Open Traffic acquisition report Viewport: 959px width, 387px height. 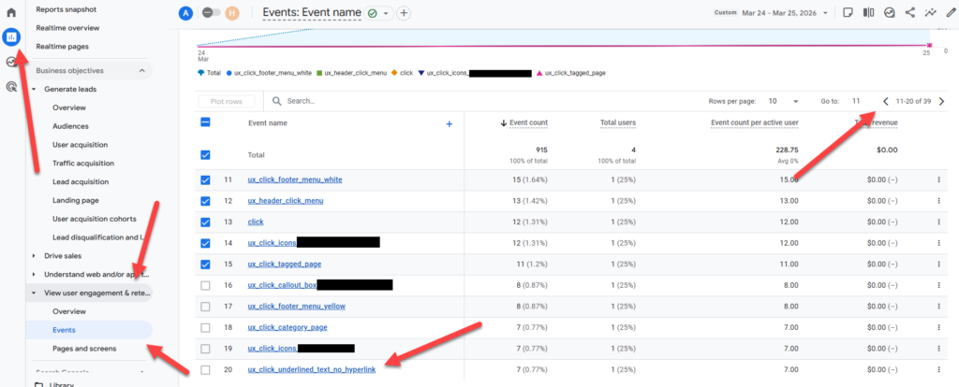81,164
